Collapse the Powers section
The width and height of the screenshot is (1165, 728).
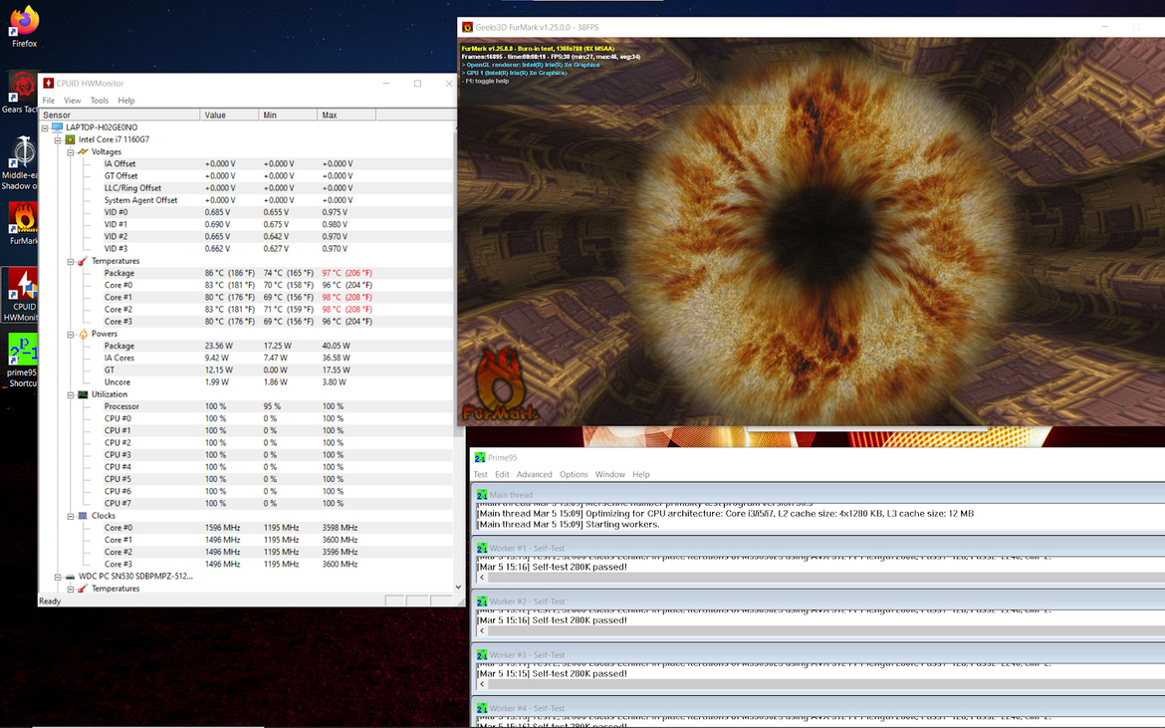[x=71, y=335]
